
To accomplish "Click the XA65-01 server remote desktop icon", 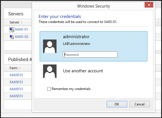I will tap(12, 30).
